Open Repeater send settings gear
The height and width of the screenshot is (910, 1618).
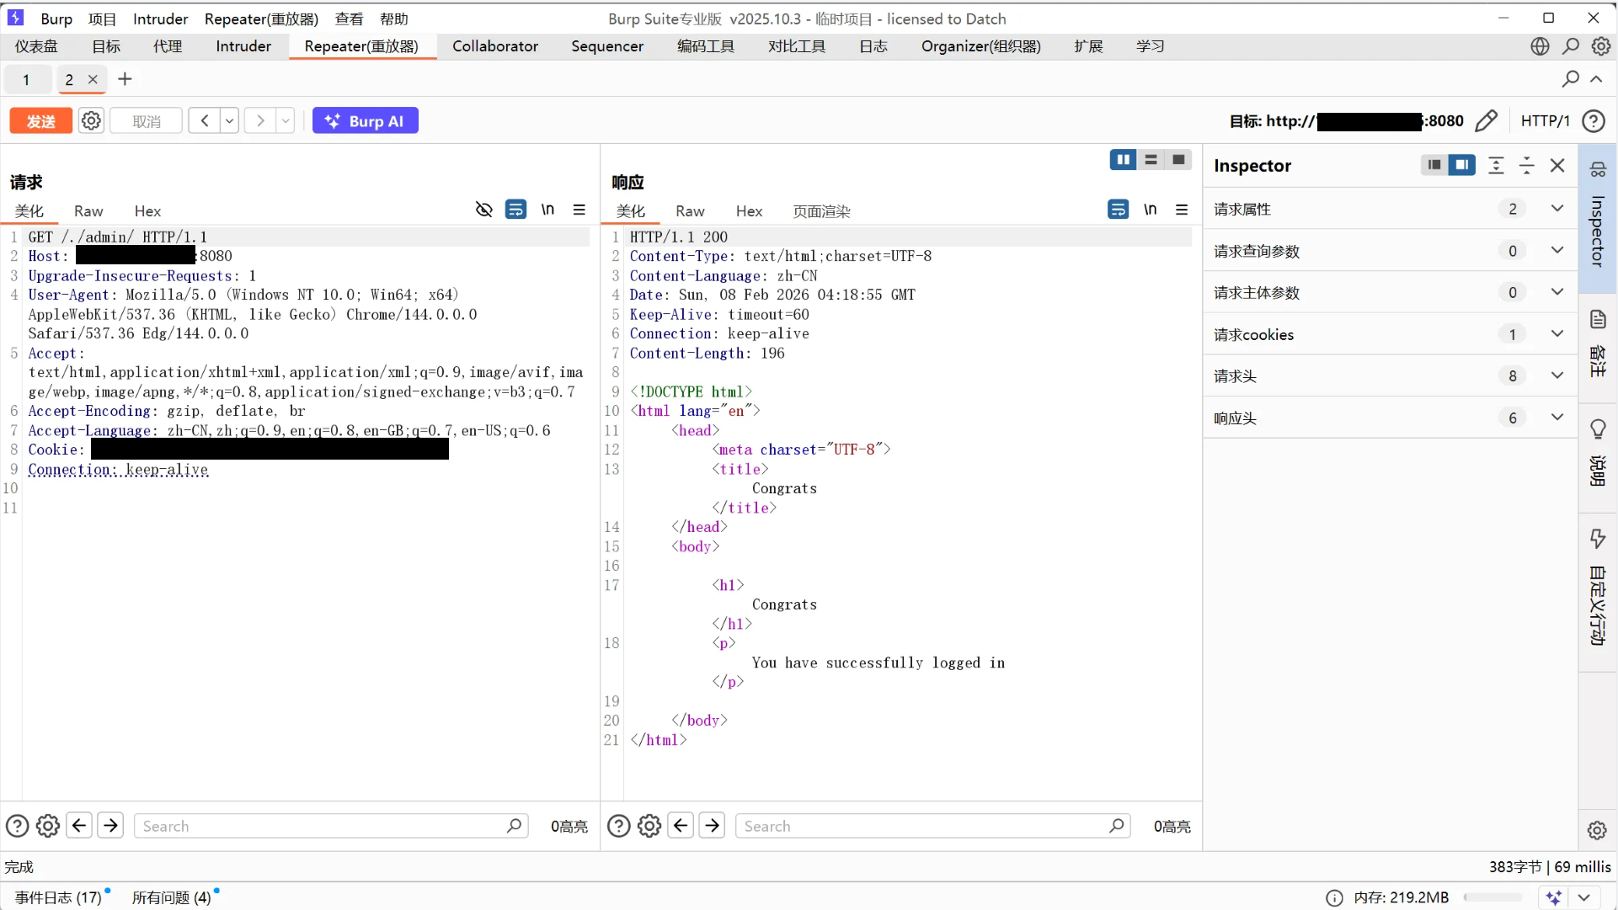pos(91,121)
